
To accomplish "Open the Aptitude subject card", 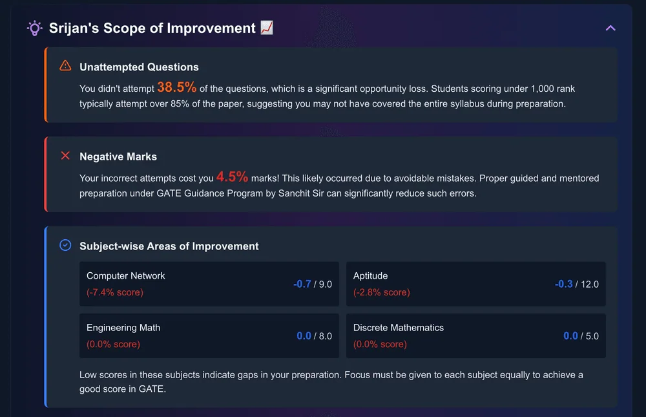I will [x=476, y=284].
